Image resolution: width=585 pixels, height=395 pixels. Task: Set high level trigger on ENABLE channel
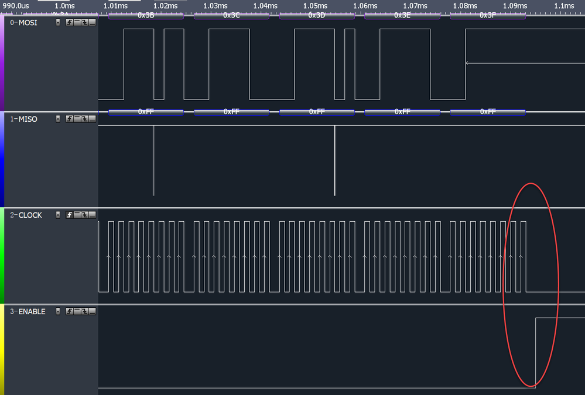77,311
